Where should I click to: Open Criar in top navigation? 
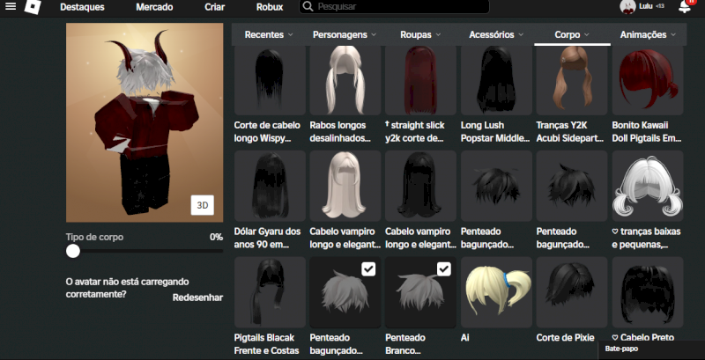[x=214, y=7]
